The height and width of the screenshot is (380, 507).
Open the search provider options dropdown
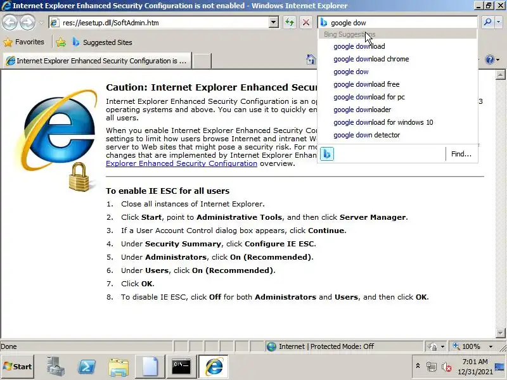point(499,22)
